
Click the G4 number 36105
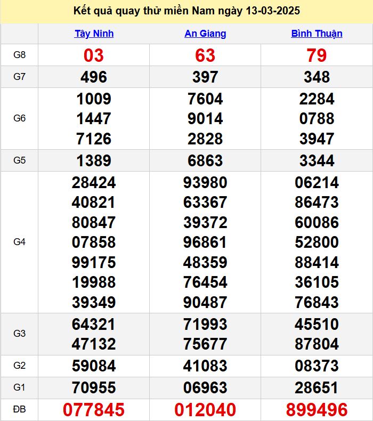(x=317, y=282)
